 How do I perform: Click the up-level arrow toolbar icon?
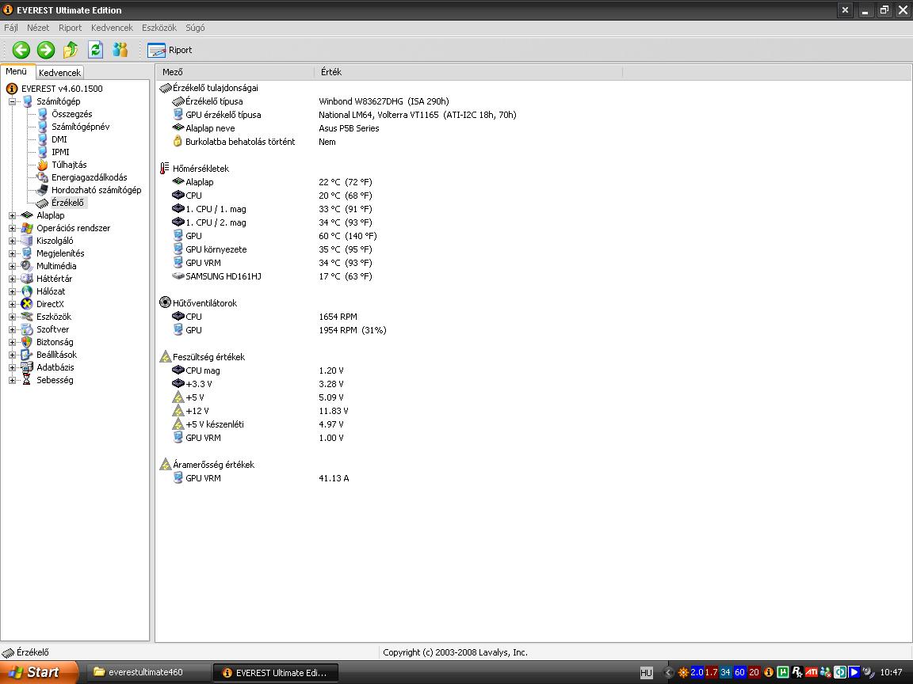click(x=71, y=50)
